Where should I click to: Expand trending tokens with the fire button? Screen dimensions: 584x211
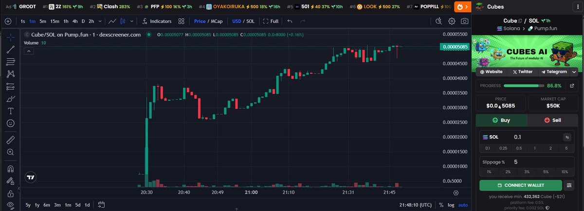click(462, 7)
